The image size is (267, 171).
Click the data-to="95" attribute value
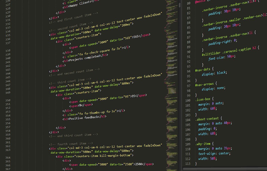120,97
